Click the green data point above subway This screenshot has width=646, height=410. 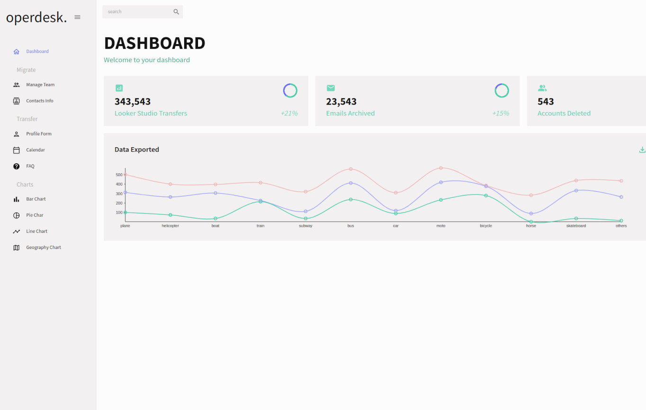coord(305,219)
